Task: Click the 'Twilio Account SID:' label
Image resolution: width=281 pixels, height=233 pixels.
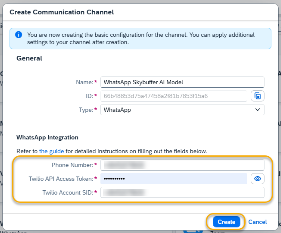Action: [x=68, y=193]
